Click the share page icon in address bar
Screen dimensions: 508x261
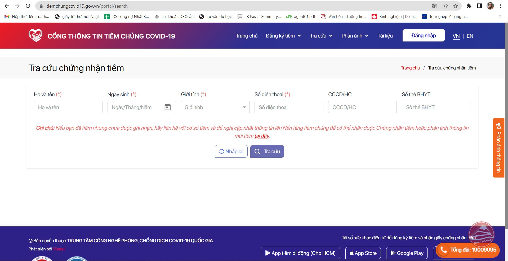point(445,6)
